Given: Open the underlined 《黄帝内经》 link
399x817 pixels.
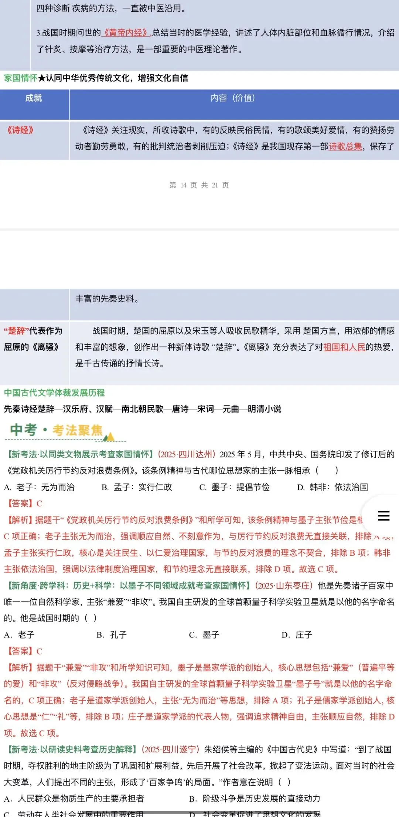Looking at the screenshot, I should [126, 33].
